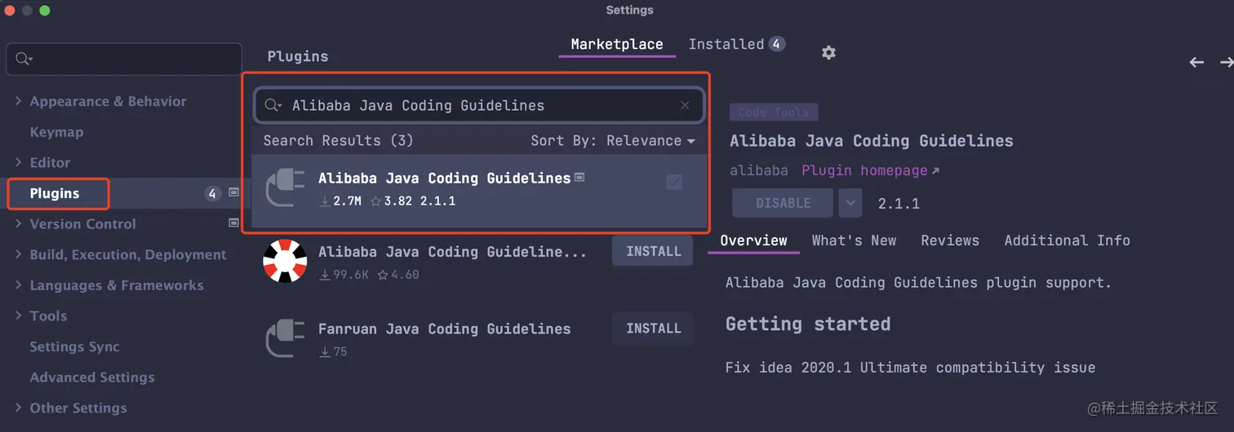Select Plugins in the settings tree

click(x=55, y=193)
